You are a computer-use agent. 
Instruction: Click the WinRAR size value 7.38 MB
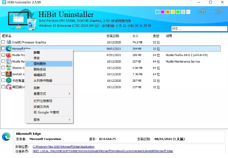pos(137,74)
